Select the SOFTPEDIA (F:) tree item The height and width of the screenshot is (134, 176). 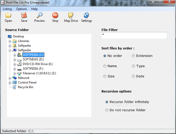click(33, 69)
